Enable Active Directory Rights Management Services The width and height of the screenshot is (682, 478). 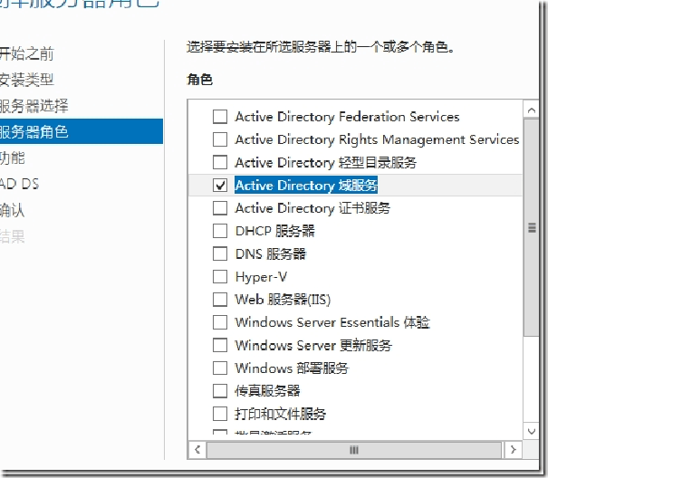[x=219, y=139]
